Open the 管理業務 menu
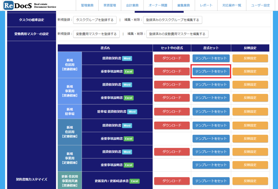 [x=87, y=5]
